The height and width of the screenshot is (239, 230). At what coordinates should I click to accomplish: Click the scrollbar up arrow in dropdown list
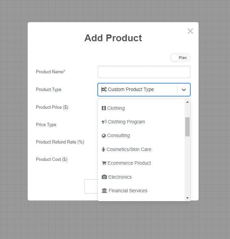[x=187, y=102]
